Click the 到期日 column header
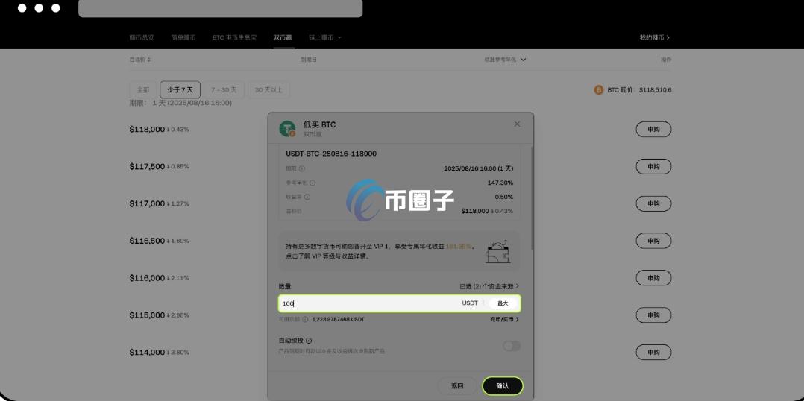Screen dimensions: 804x401 pos(309,60)
